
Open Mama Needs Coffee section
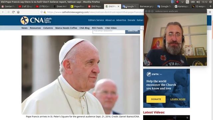[66, 28]
